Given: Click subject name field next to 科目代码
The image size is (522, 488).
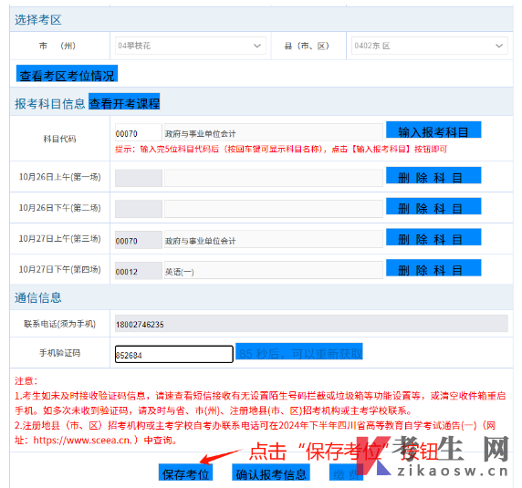Looking at the screenshot, I should 273,132.
